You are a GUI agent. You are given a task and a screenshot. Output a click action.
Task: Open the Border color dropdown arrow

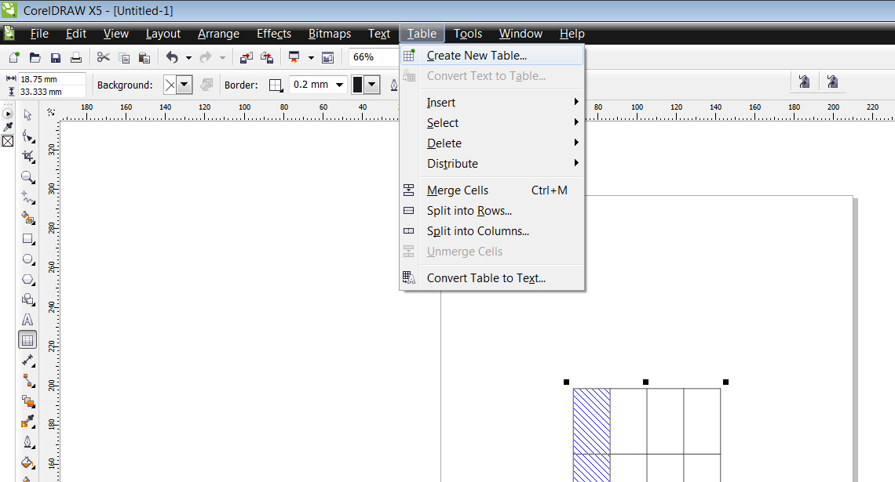[372, 85]
